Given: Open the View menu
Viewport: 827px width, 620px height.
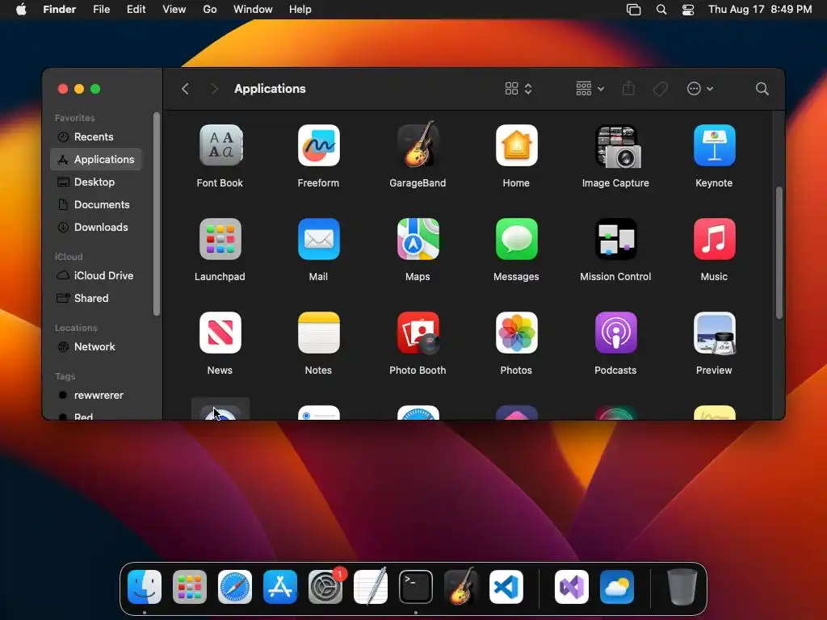Looking at the screenshot, I should [174, 10].
